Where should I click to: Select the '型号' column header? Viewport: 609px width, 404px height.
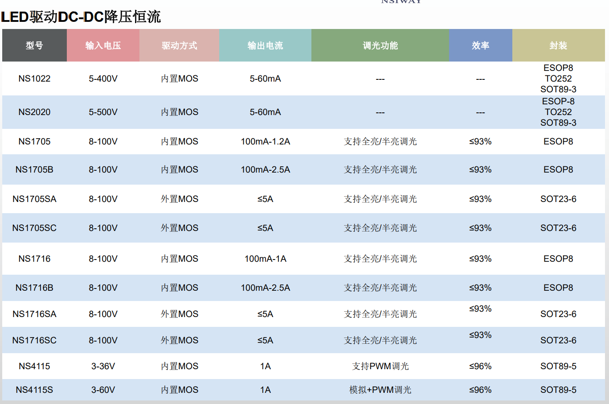[x=34, y=45]
